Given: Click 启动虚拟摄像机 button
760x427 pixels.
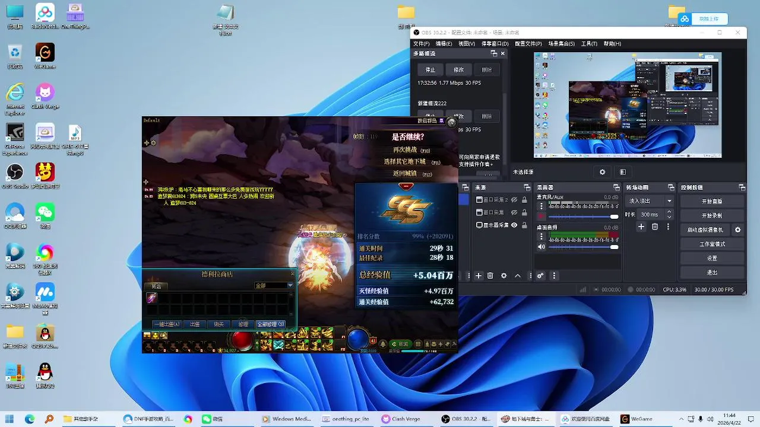Looking at the screenshot, I should click(705, 230).
